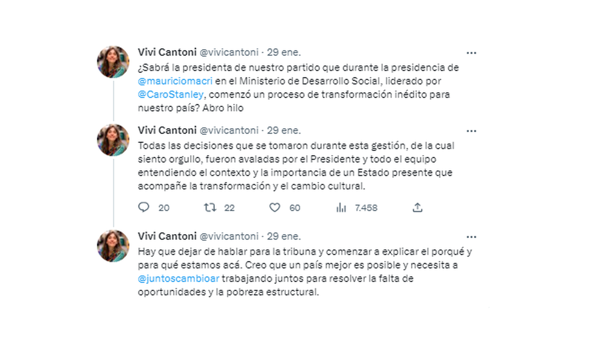Open more options on first tweet
The image size is (608, 342).
(471, 53)
